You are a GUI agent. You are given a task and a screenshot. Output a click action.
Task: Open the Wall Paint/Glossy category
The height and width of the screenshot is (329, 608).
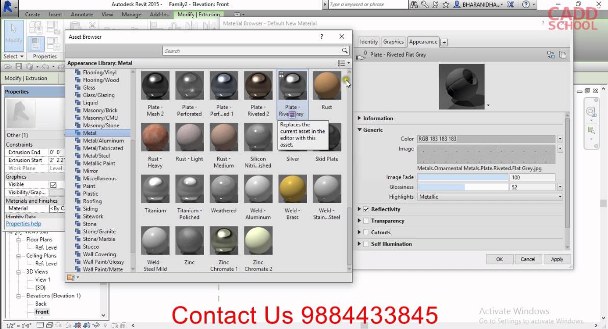coord(103,262)
